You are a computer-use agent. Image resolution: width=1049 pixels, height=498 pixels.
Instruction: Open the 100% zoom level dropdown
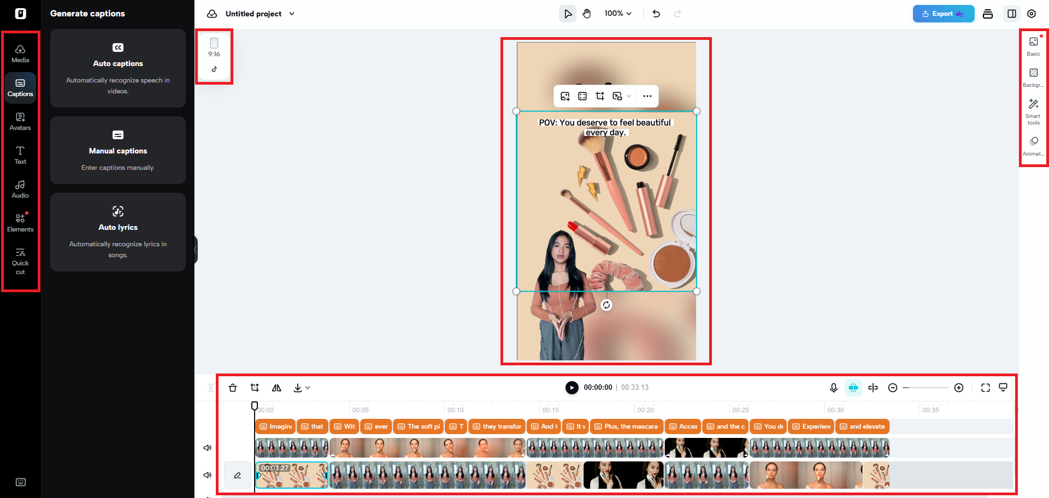click(x=618, y=13)
